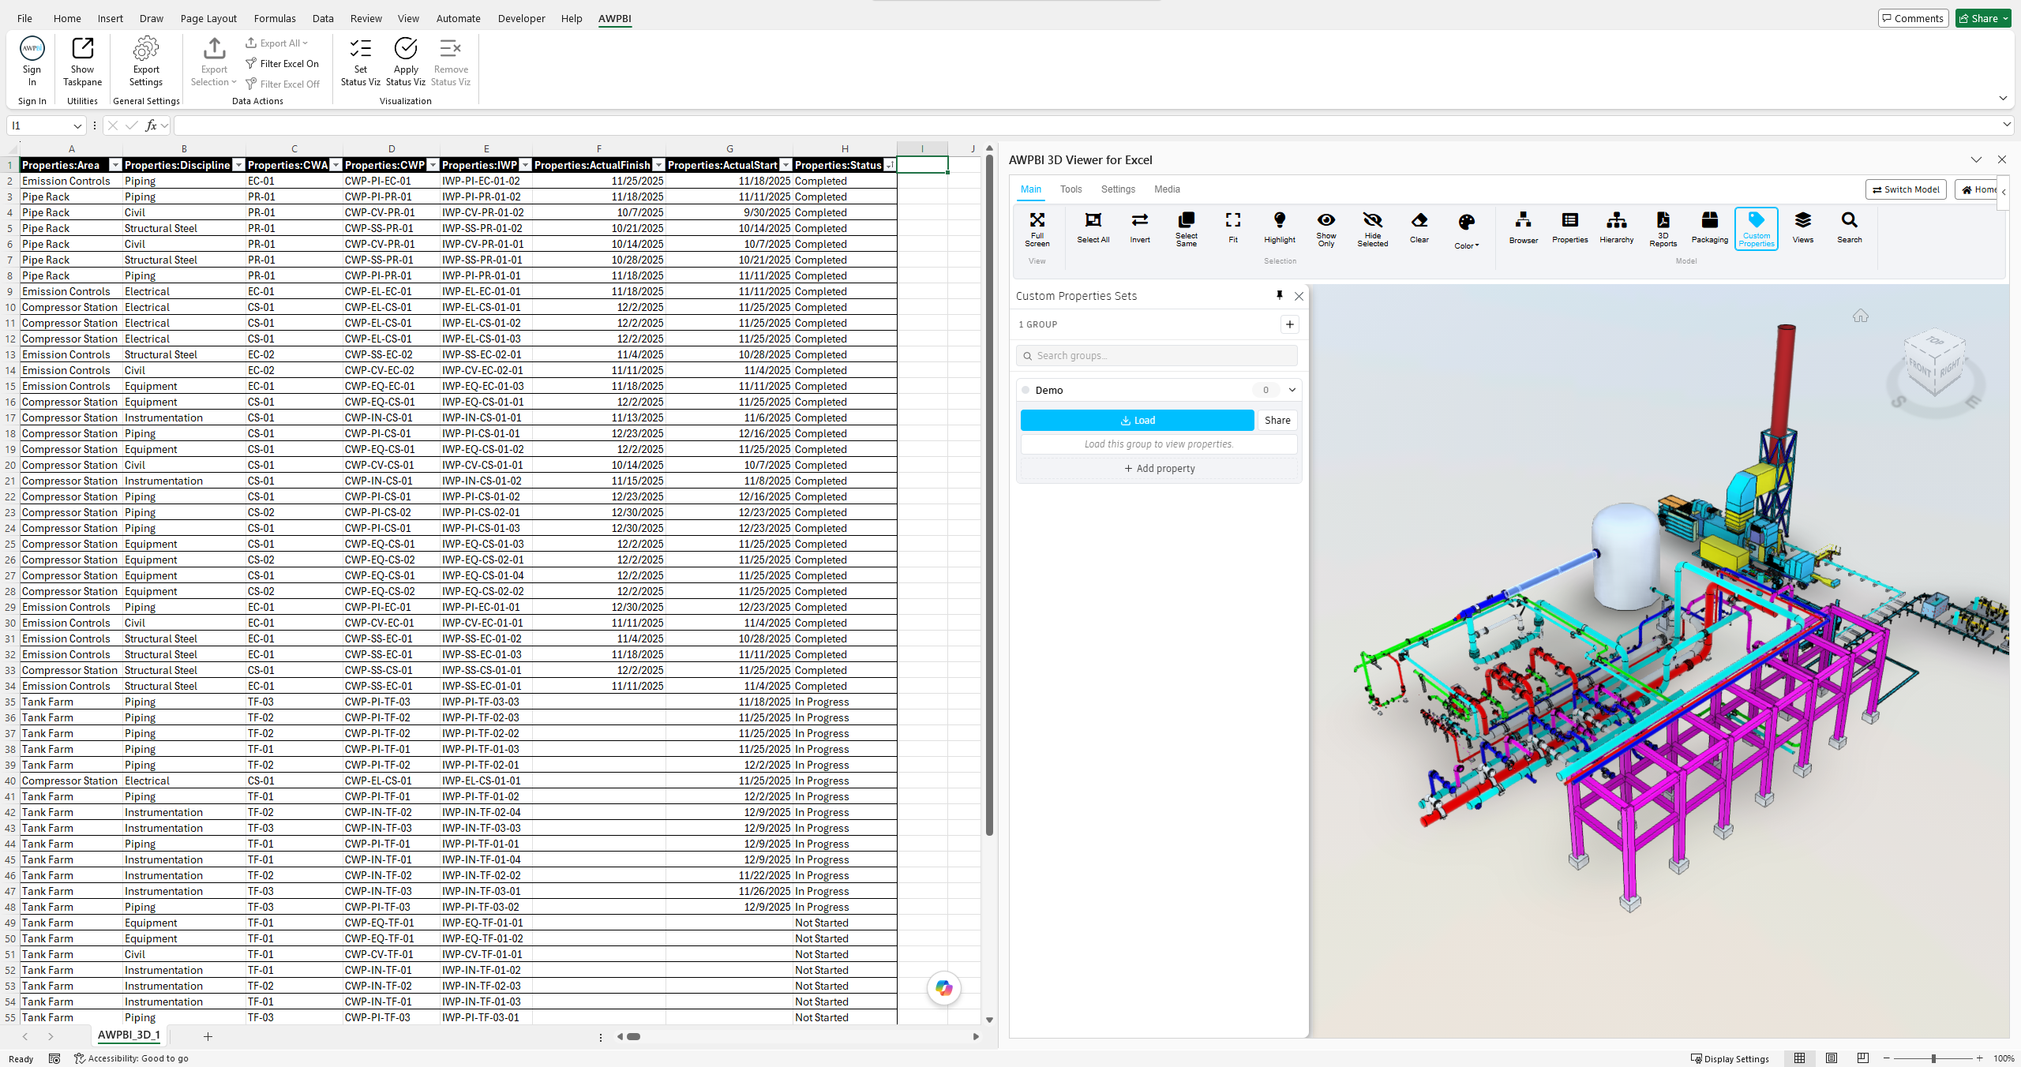This screenshot has height=1067, width=2021.
Task: Click the viewer Search magnifier icon
Action: coord(1850,220)
